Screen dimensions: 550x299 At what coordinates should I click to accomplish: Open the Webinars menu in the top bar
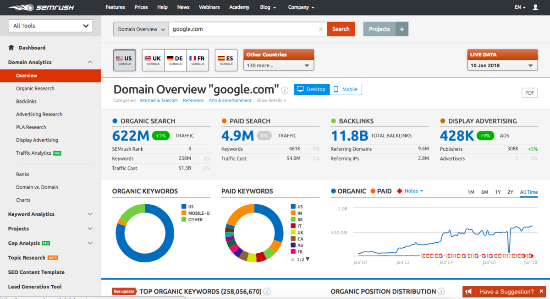pos(209,7)
